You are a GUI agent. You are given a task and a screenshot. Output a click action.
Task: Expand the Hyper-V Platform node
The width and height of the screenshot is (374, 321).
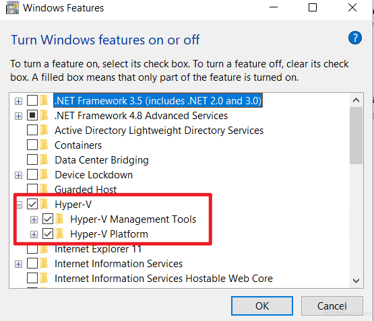(34, 235)
